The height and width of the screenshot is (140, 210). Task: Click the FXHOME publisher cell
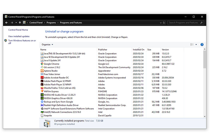(x=103, y=92)
